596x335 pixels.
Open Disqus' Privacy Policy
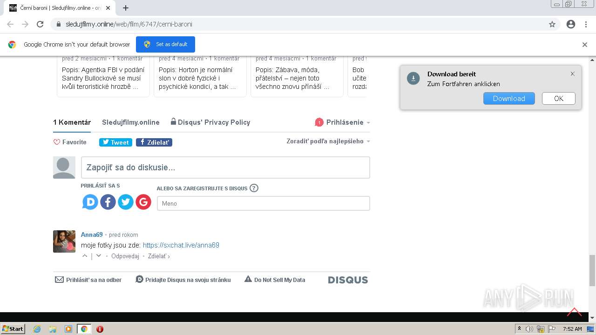tap(210, 122)
